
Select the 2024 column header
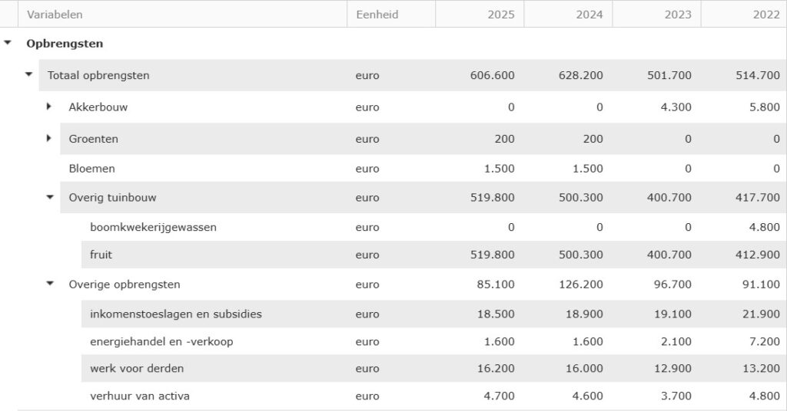click(x=589, y=15)
